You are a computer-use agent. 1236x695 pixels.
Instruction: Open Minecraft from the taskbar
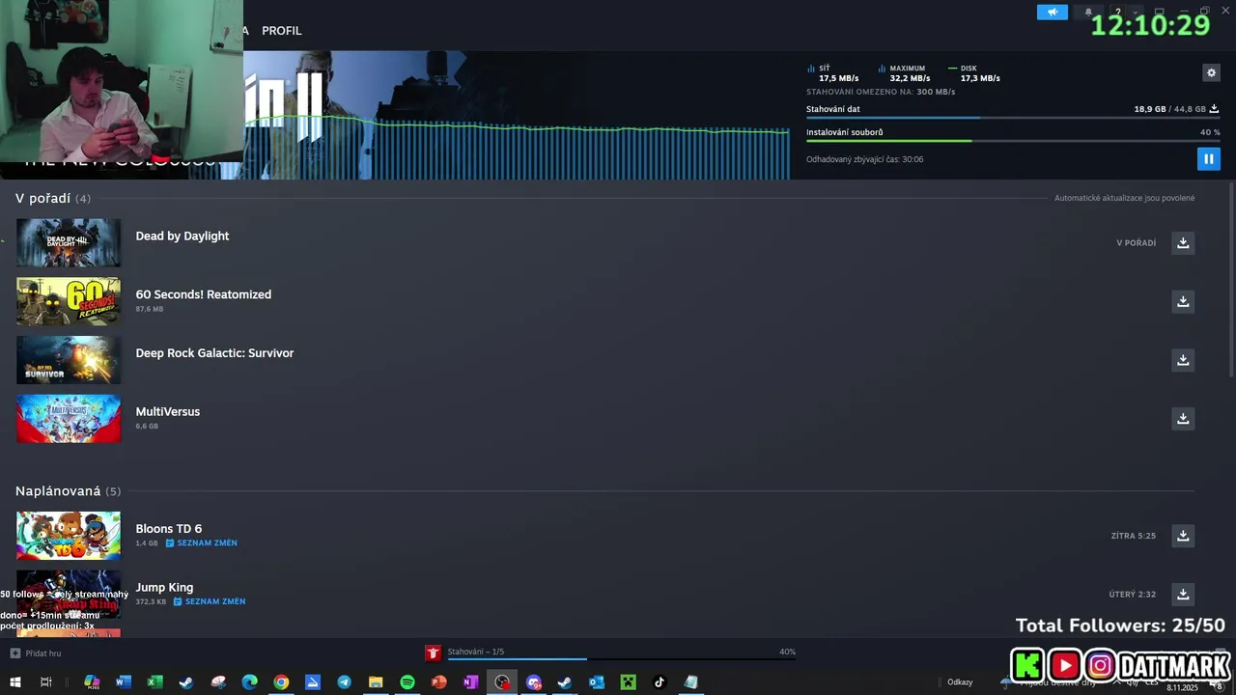coord(629,682)
